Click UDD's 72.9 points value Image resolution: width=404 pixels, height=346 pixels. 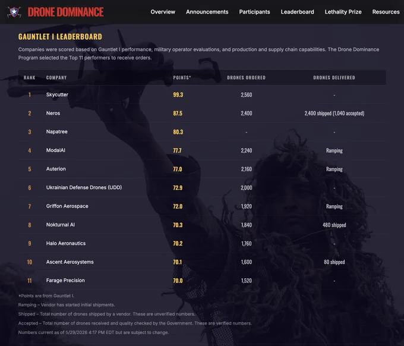(x=178, y=187)
